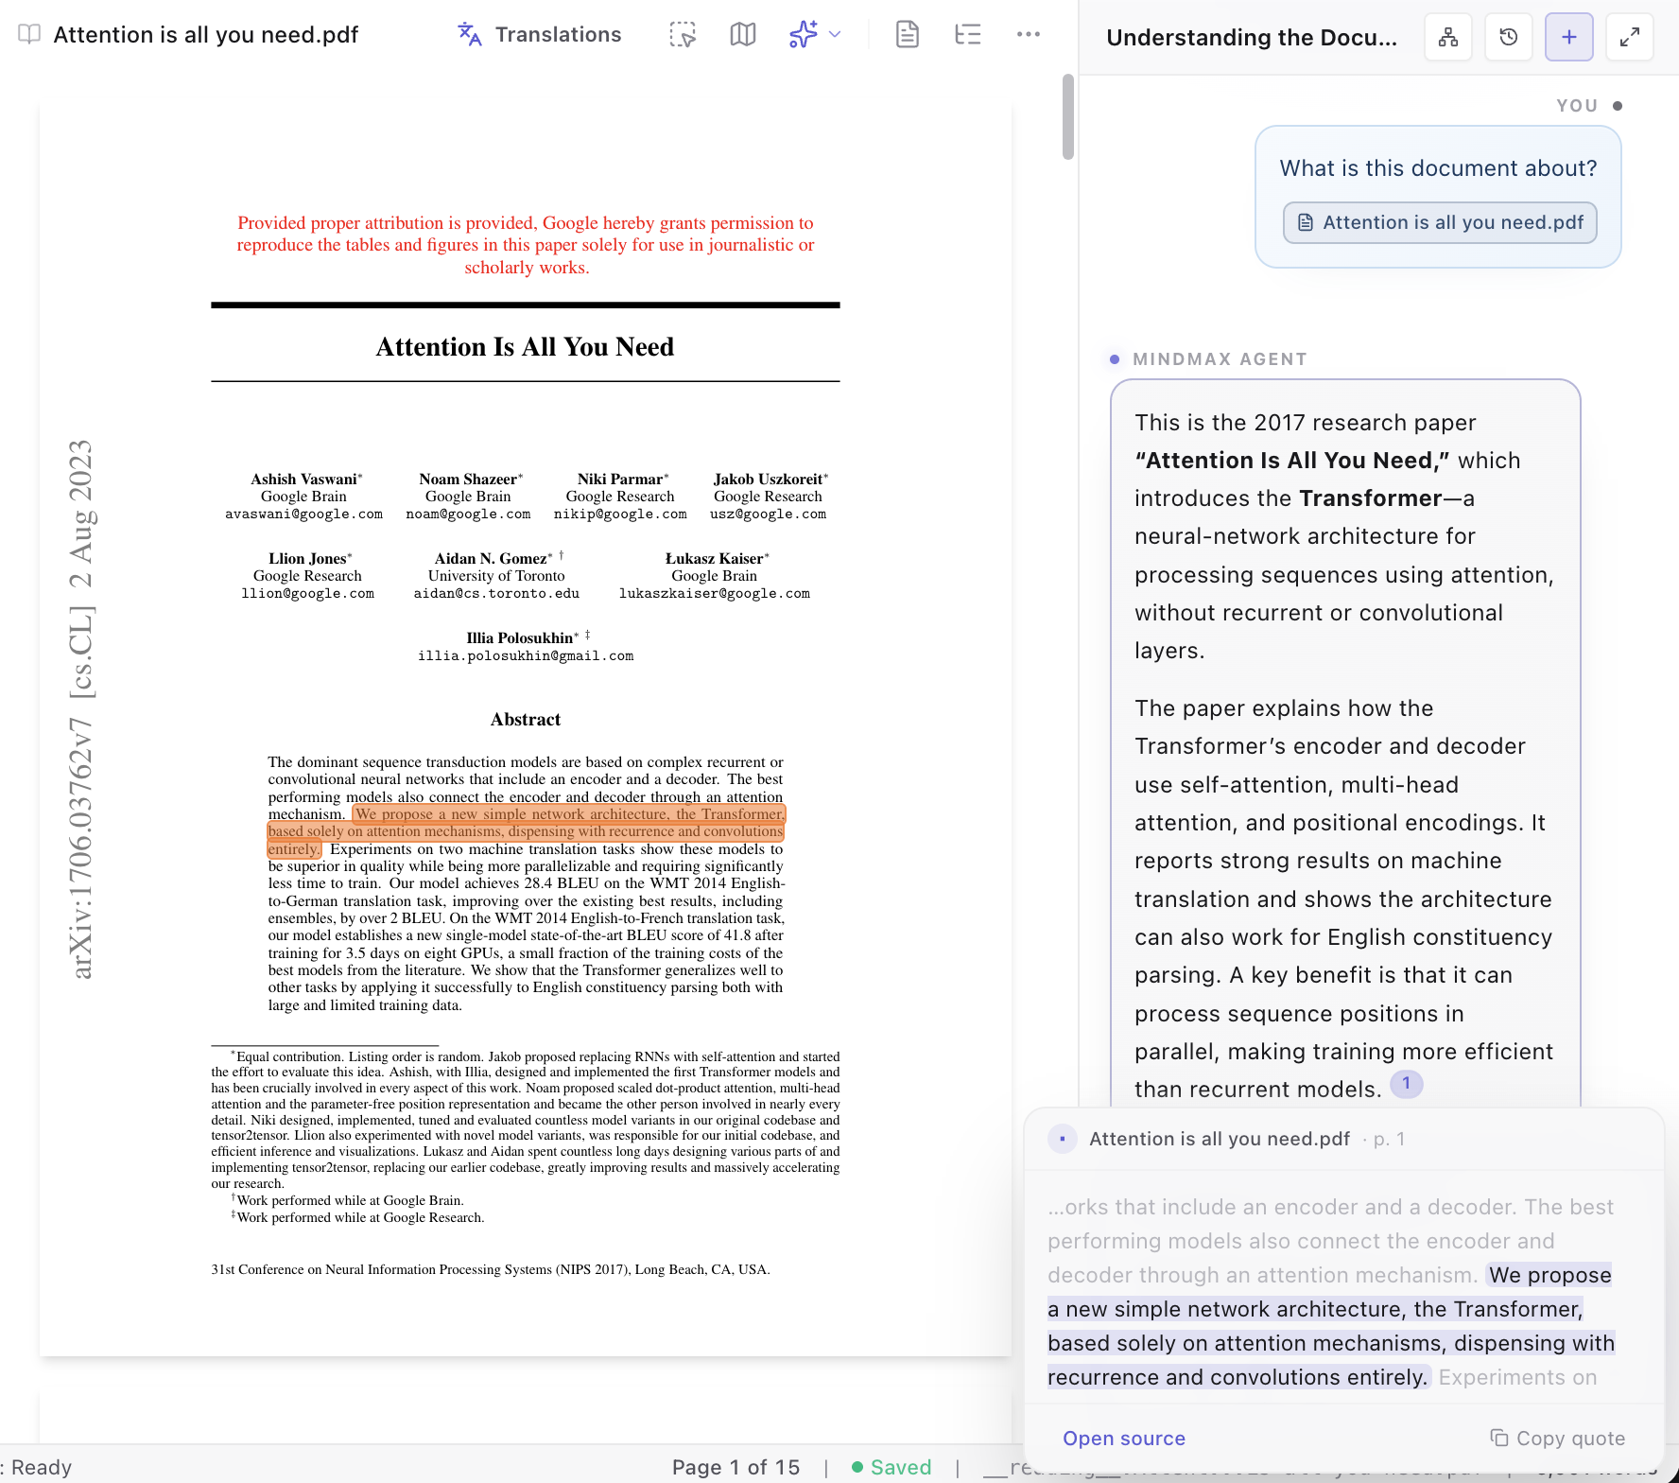Click the AI sparkle icon

click(804, 35)
